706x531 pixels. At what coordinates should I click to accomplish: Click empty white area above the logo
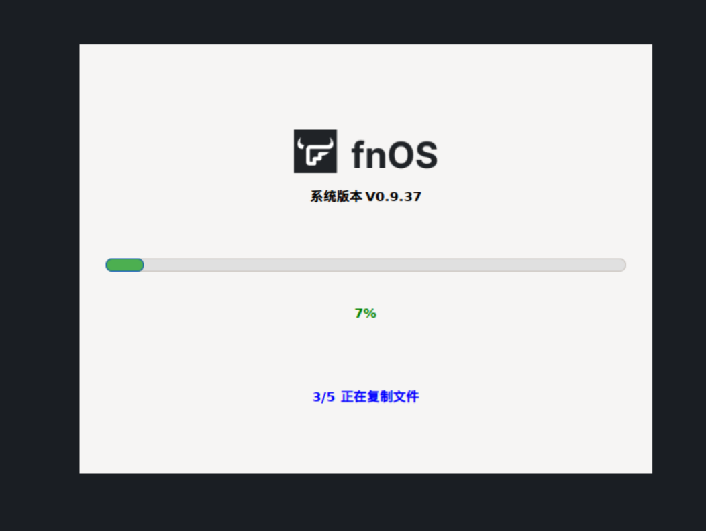[366, 86]
